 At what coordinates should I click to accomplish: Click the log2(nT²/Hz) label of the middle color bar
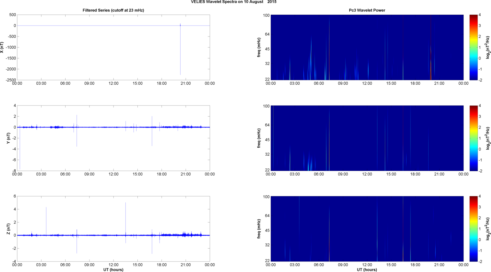pyautogui.click(x=488, y=138)
